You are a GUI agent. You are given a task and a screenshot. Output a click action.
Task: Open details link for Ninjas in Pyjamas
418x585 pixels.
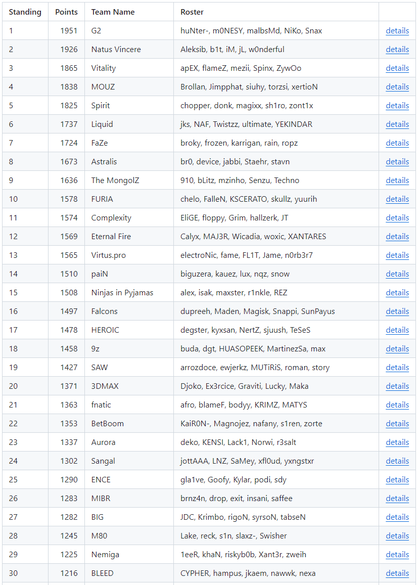(x=397, y=293)
